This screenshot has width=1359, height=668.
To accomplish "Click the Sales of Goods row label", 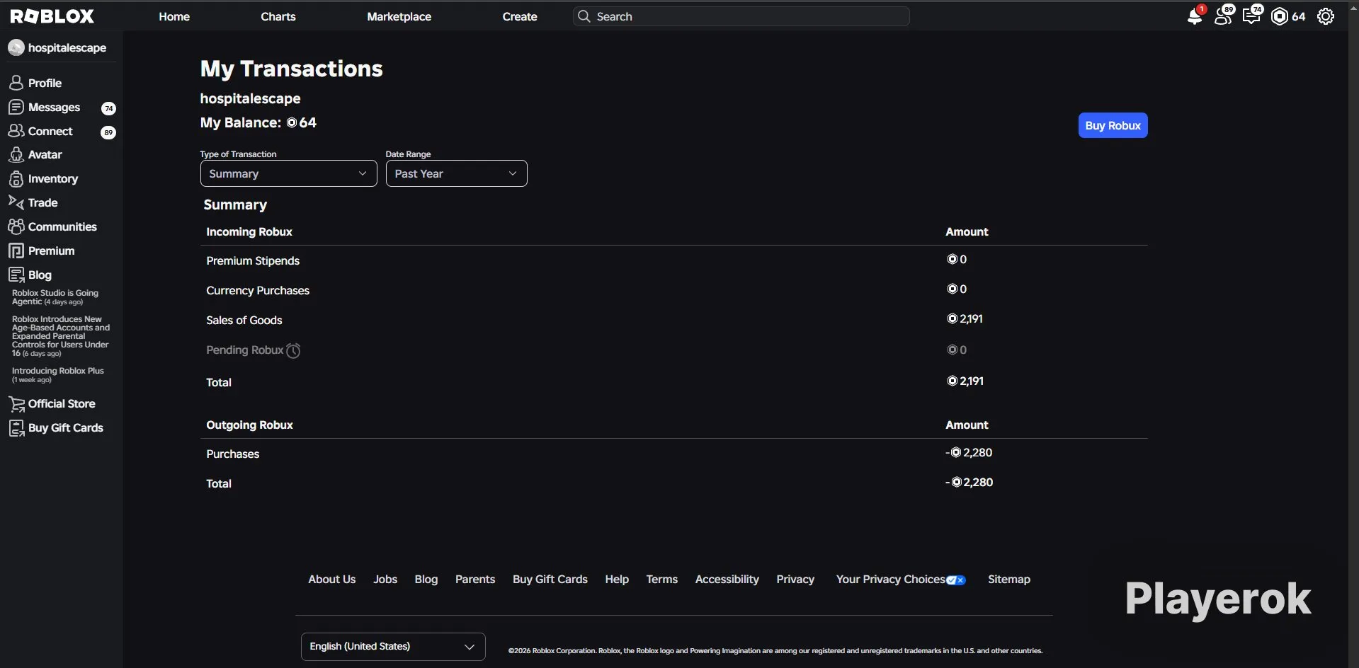I will coord(244,320).
